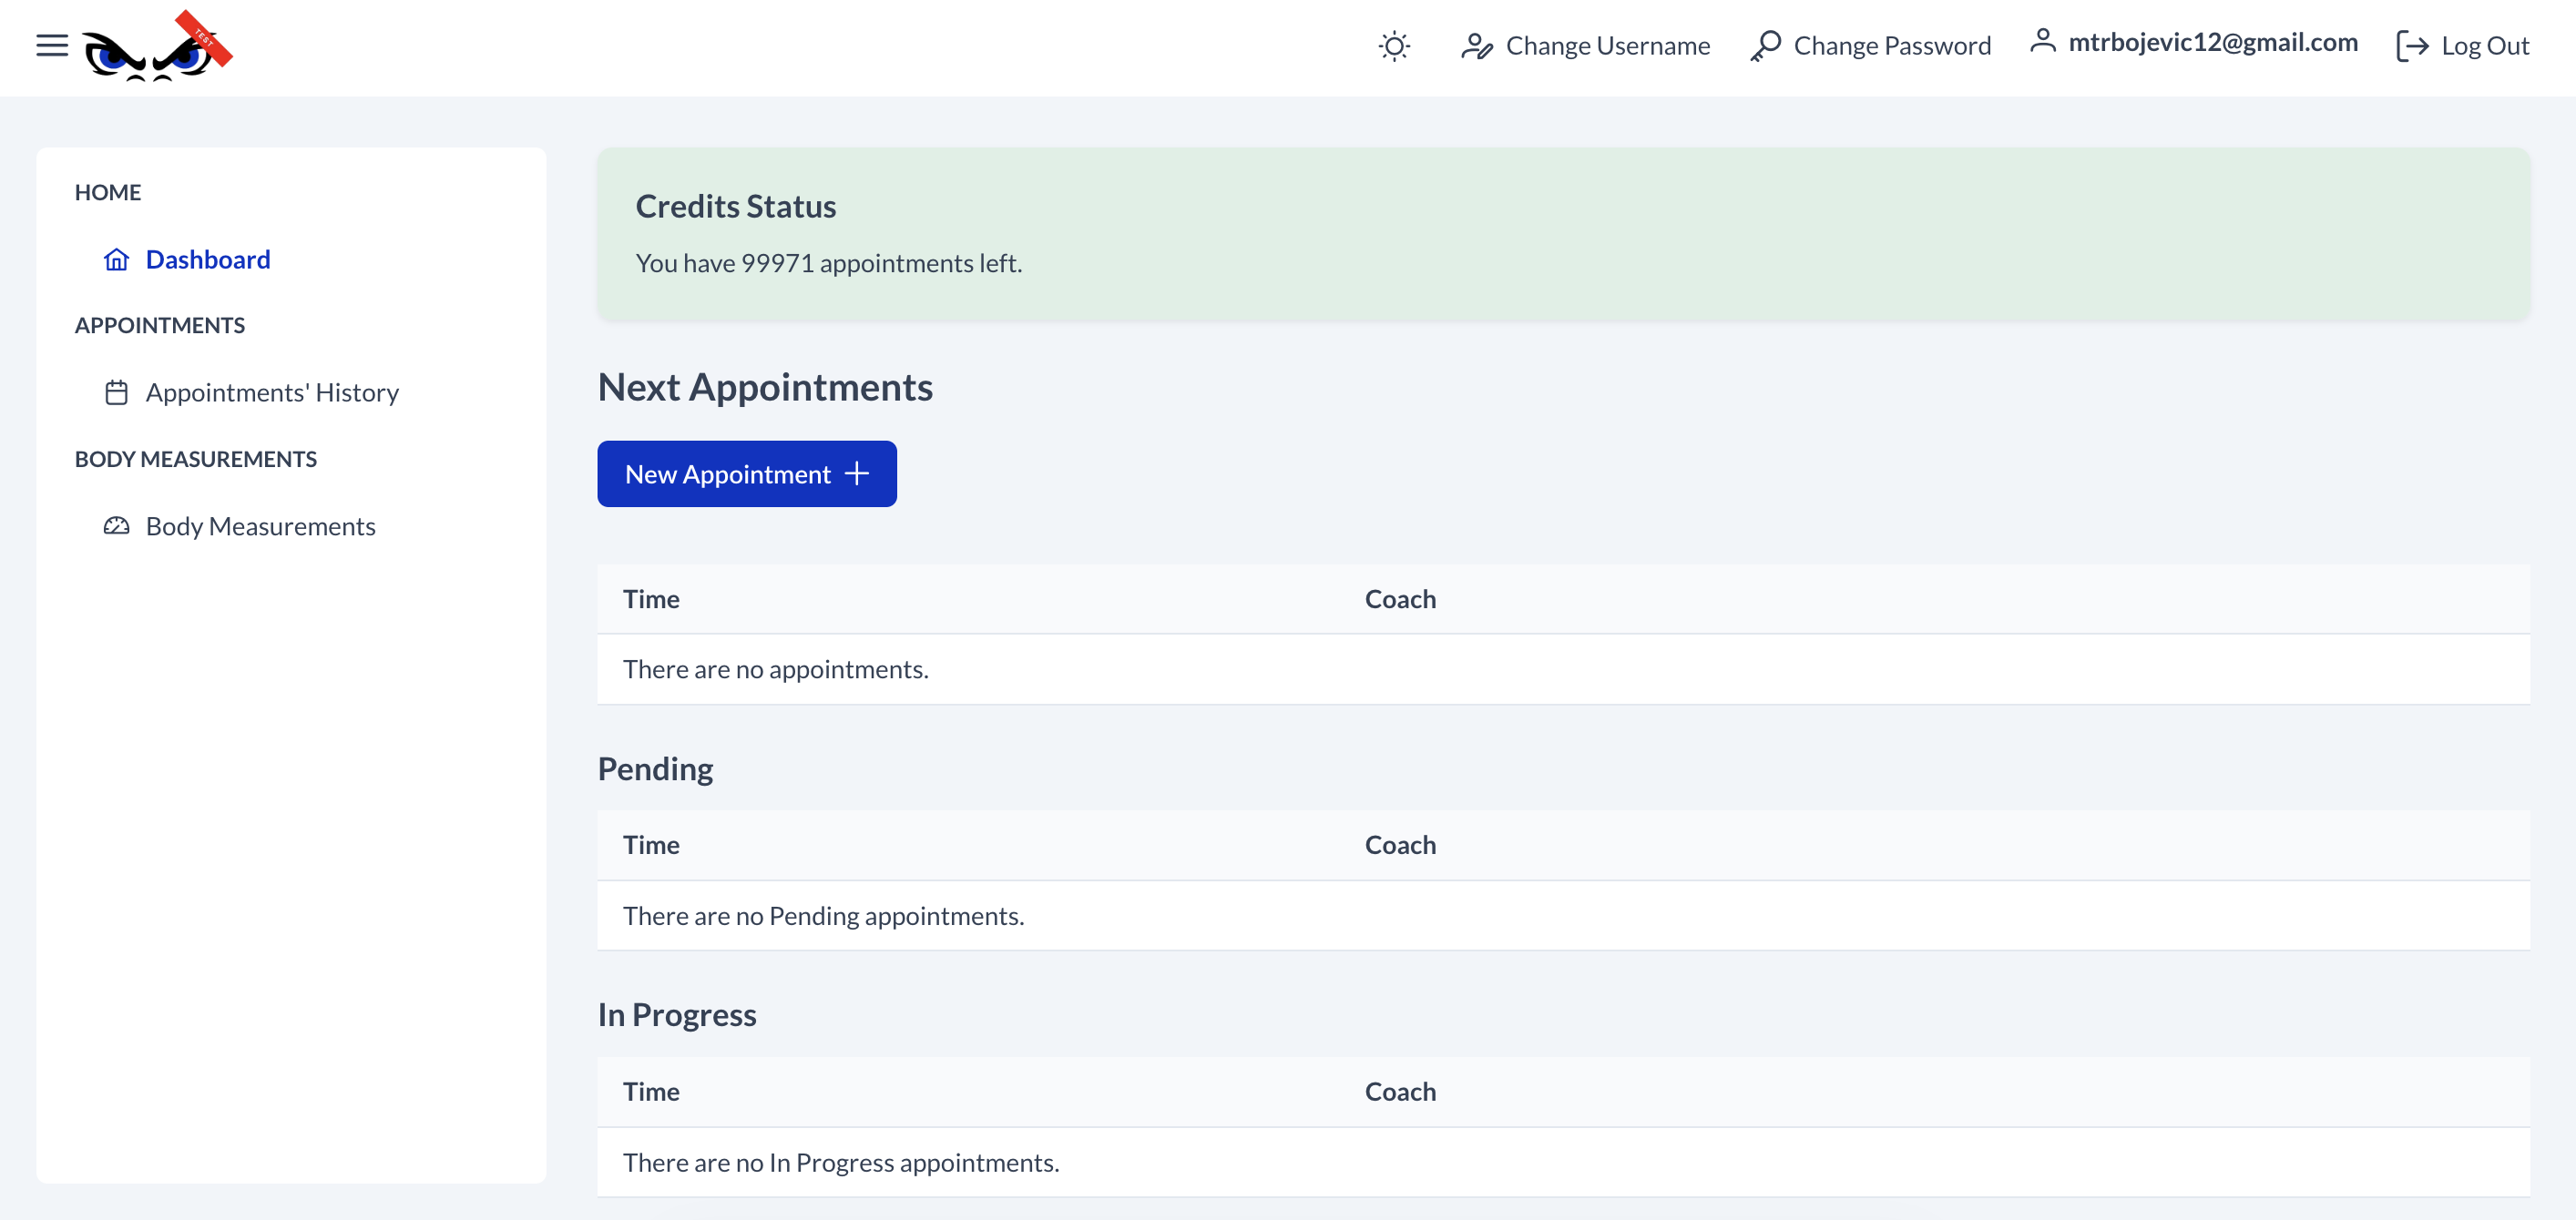The width and height of the screenshot is (2576, 1220).
Task: Select the Change Password link
Action: tap(1892, 46)
